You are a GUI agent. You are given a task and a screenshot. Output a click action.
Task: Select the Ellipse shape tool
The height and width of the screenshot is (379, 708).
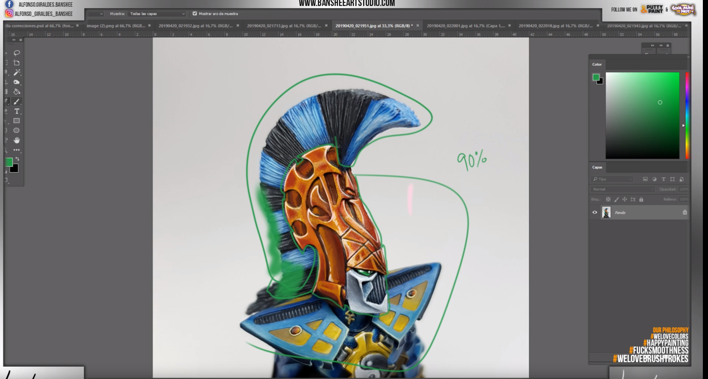(17, 130)
